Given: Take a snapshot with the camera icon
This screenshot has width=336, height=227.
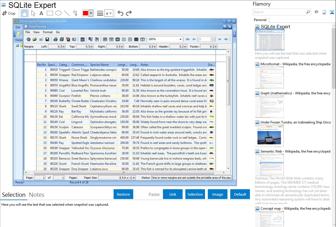Looking at the screenshot, I should [x=316, y=12].
